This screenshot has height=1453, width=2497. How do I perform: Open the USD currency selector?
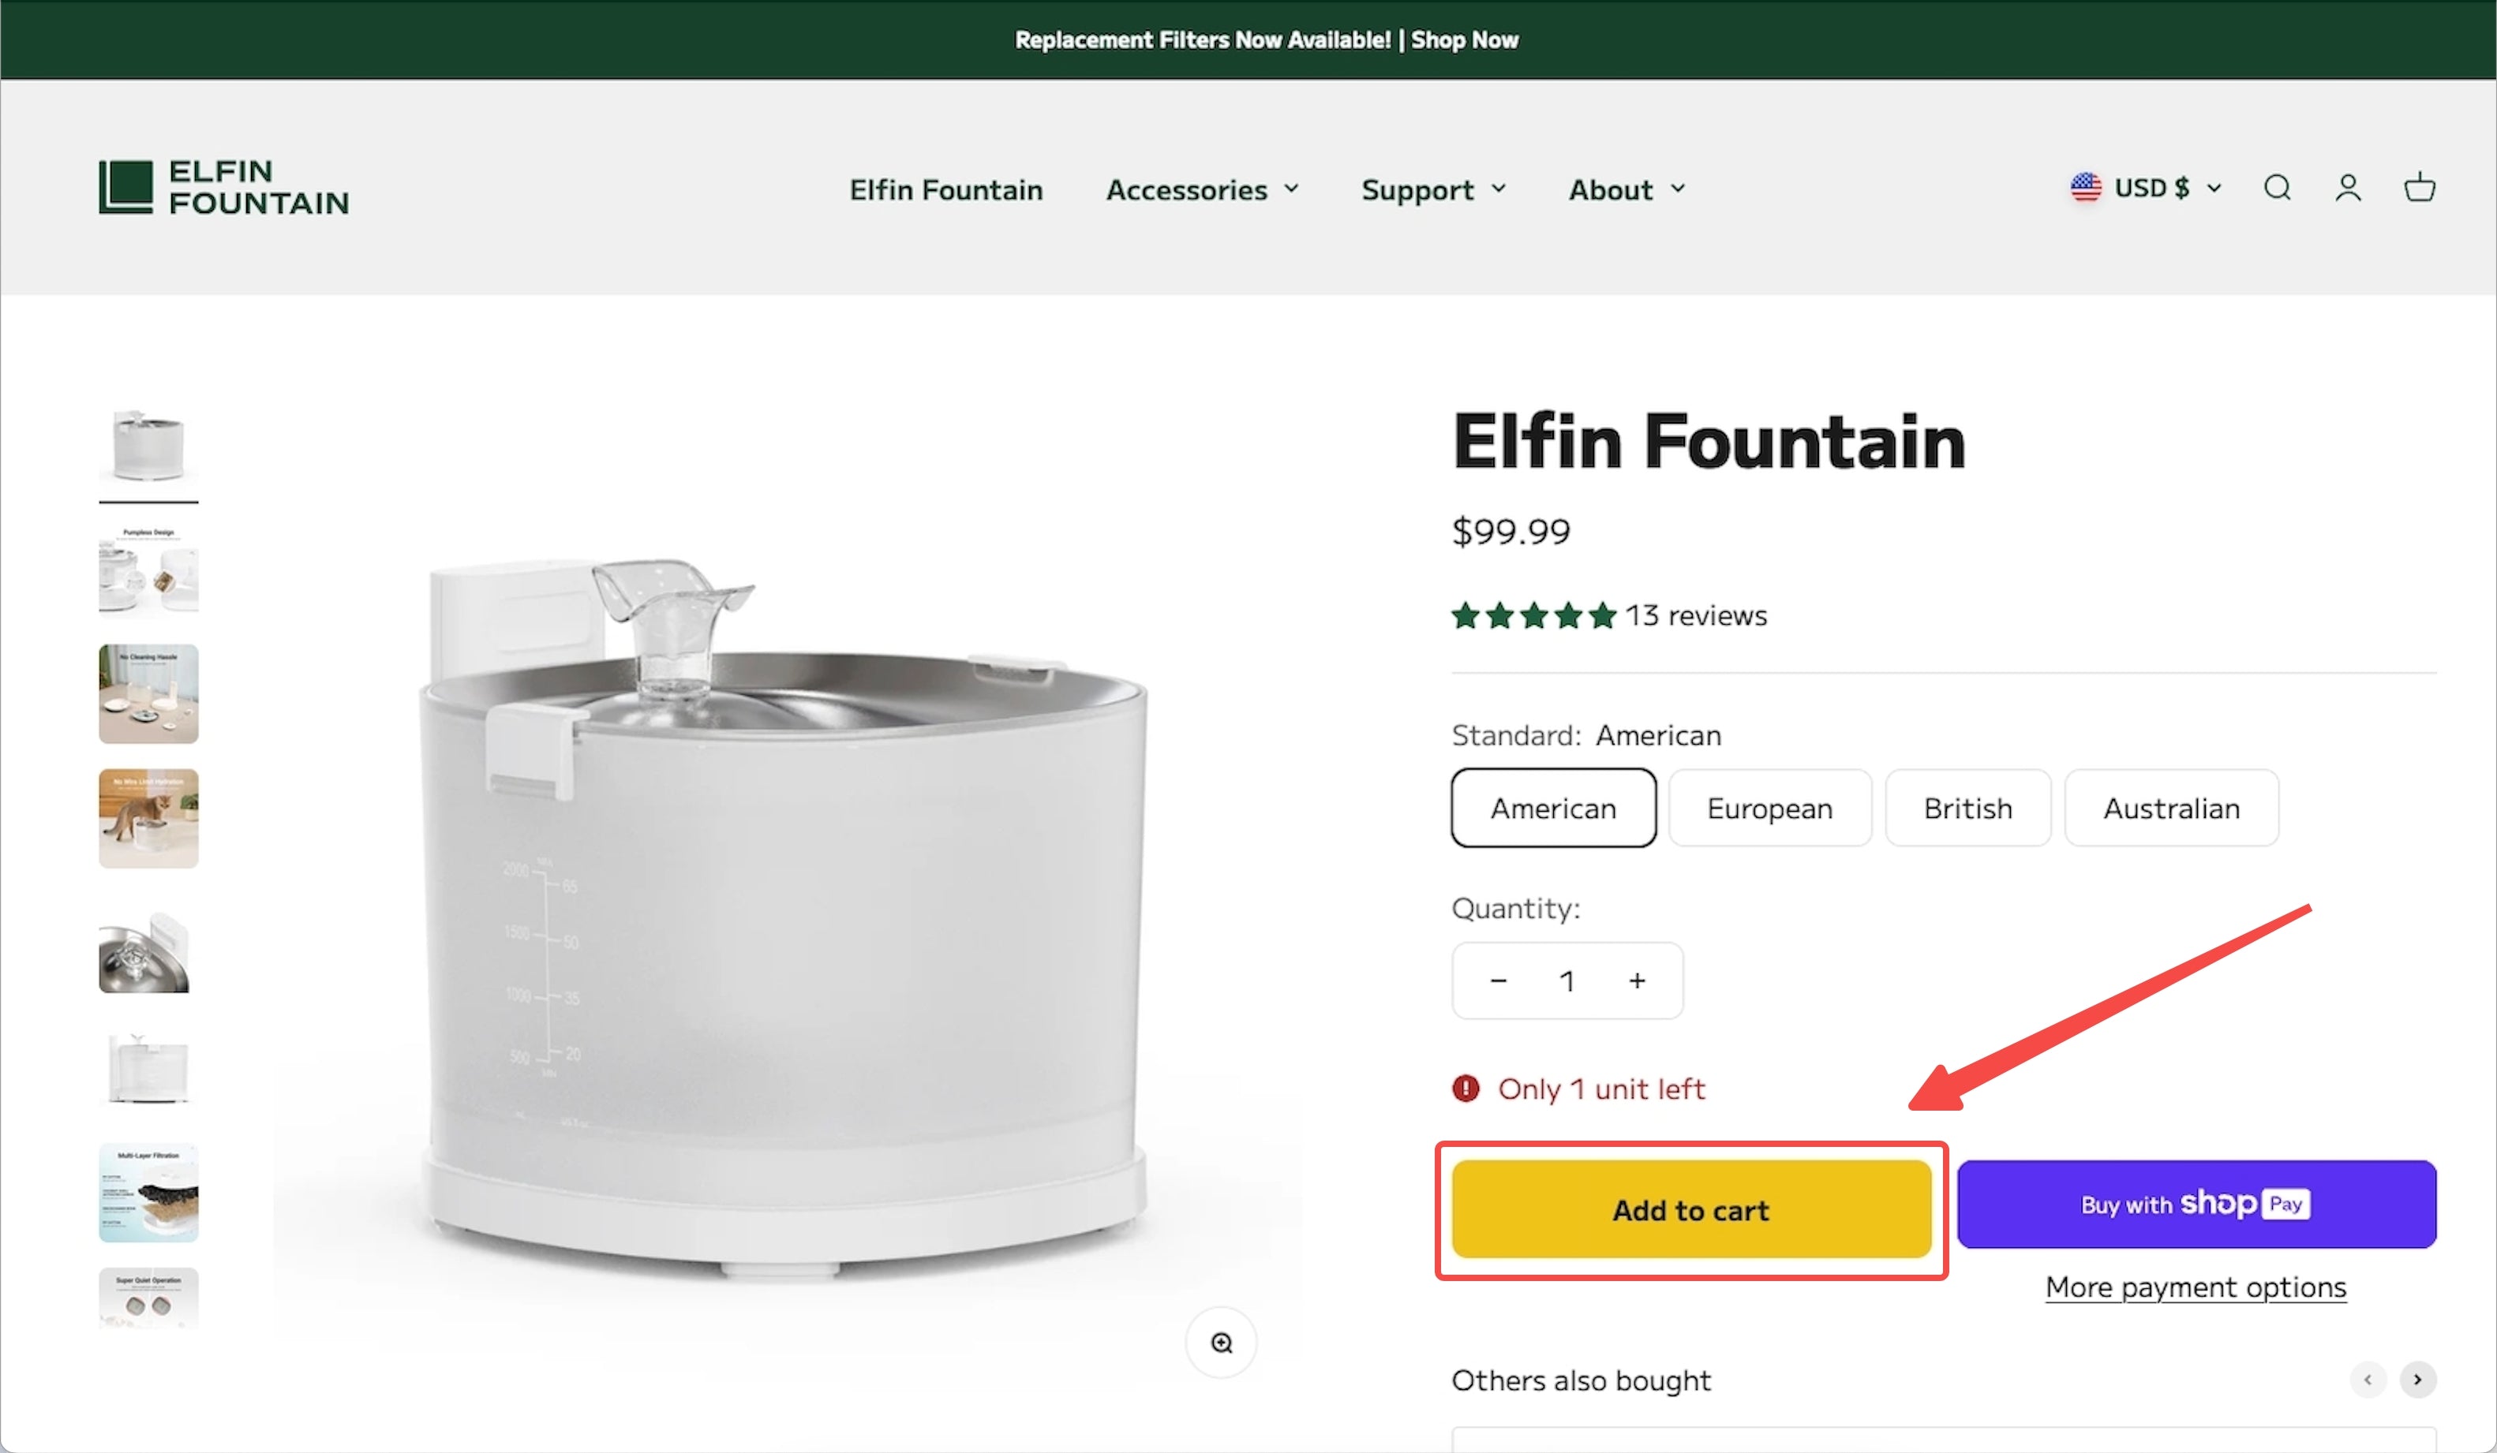(x=2147, y=187)
